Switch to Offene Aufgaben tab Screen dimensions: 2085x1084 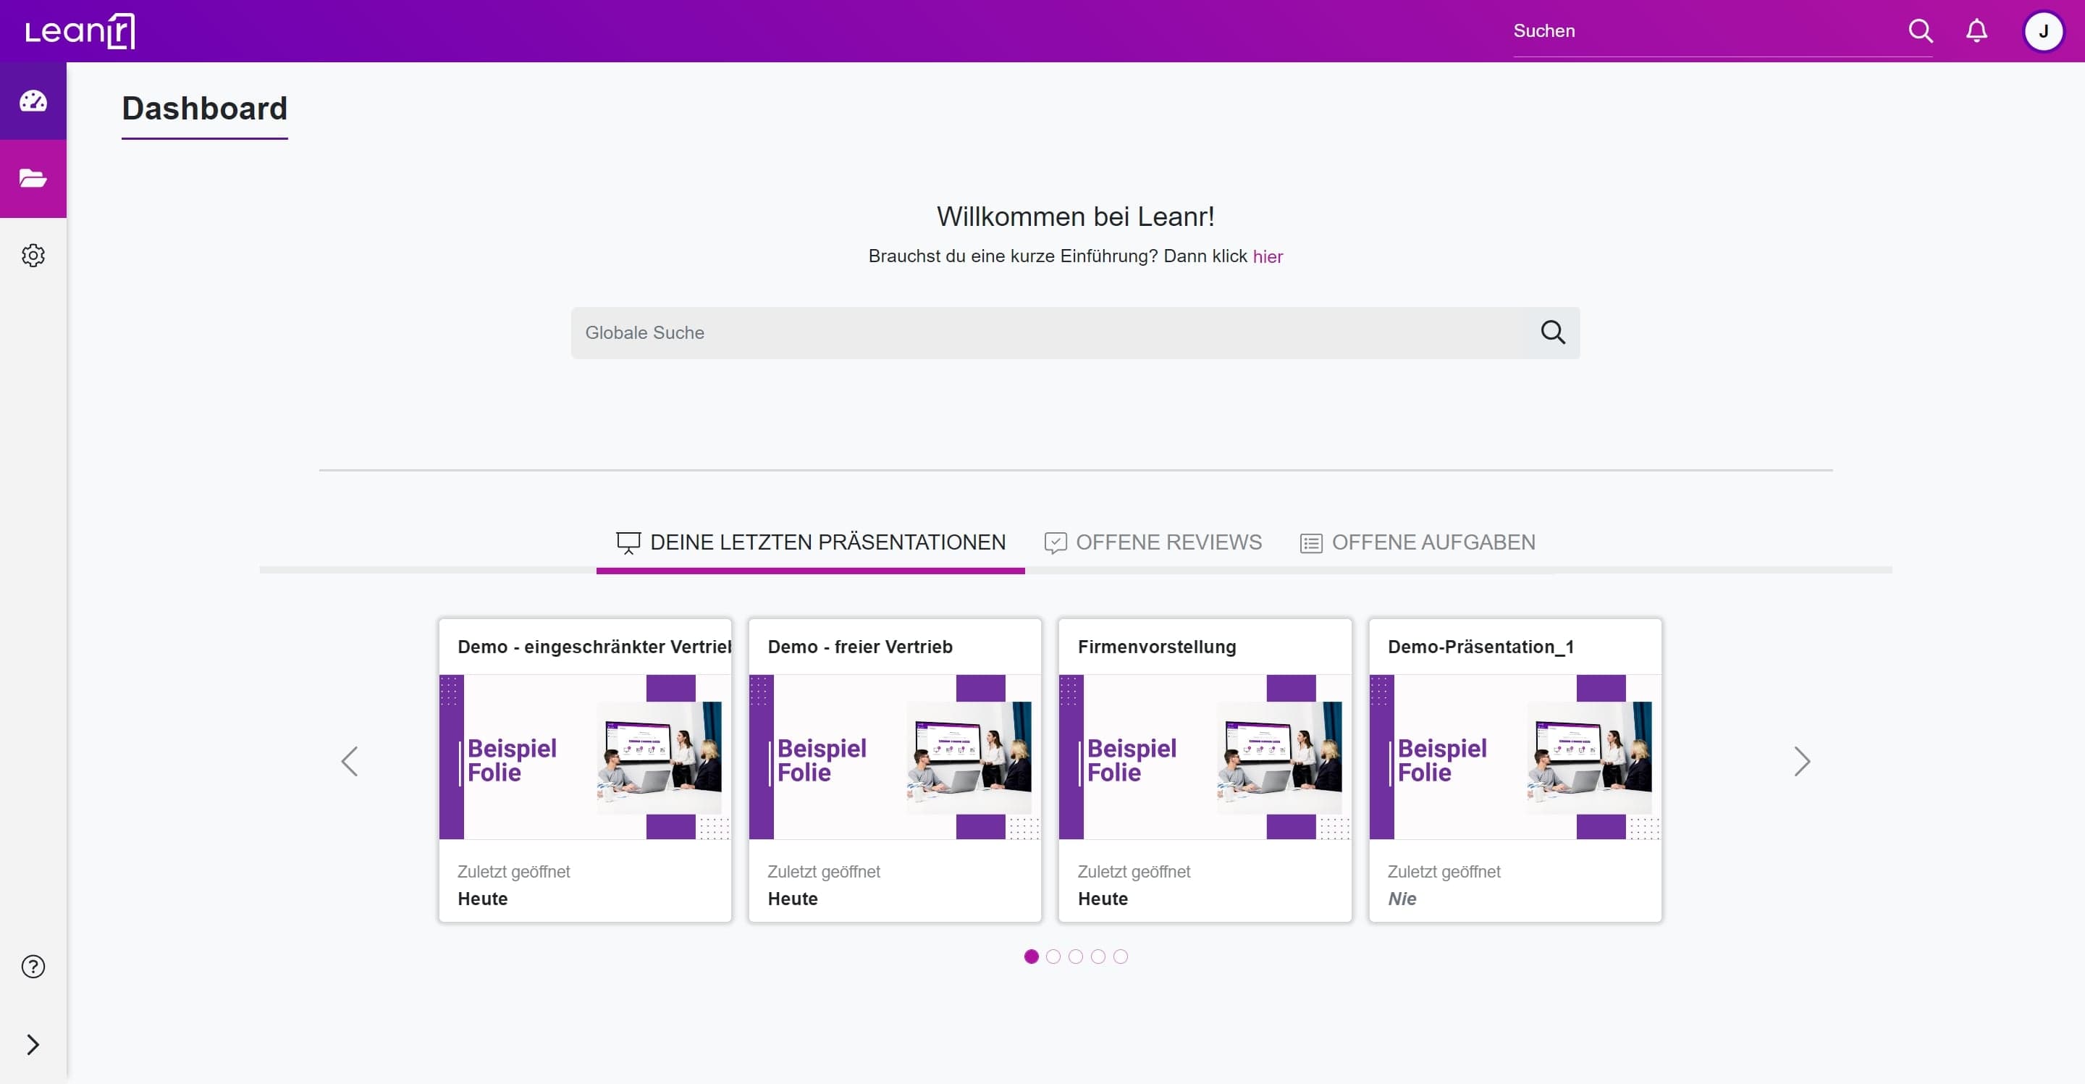[x=1418, y=542]
